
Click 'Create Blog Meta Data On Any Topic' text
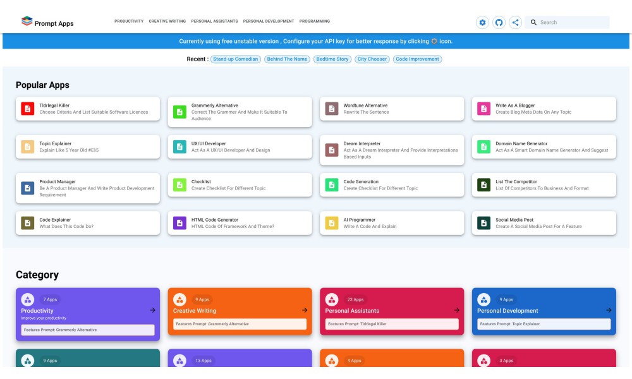point(533,112)
